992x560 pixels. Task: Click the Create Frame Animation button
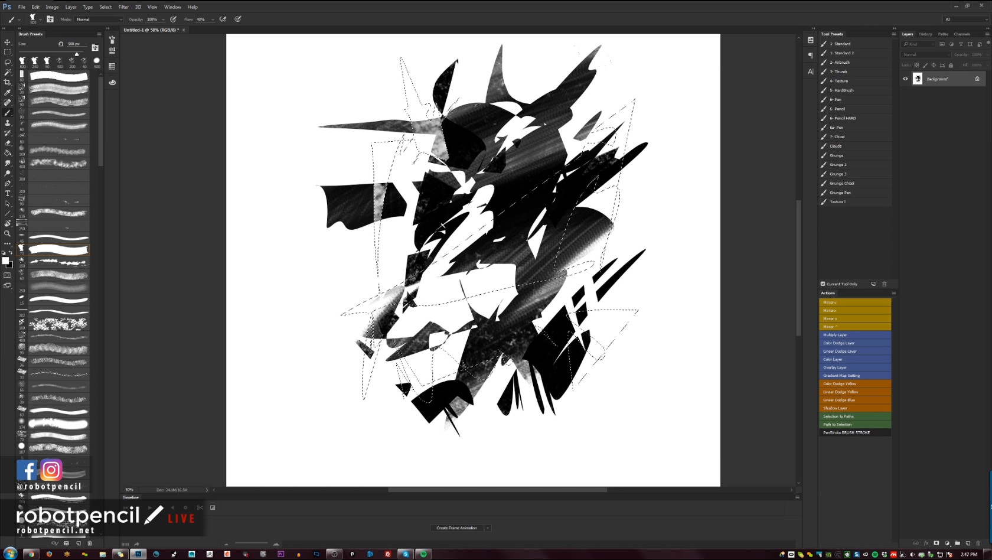(456, 528)
